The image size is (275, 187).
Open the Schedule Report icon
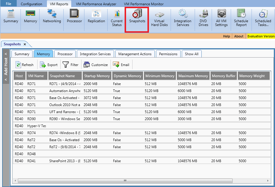(x=241, y=18)
